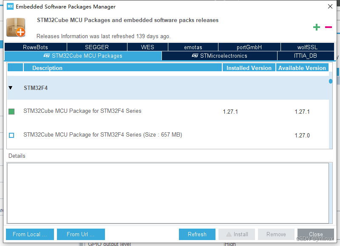Click the red minus icon to remove packages
The height and width of the screenshot is (246, 340).
[328, 27]
